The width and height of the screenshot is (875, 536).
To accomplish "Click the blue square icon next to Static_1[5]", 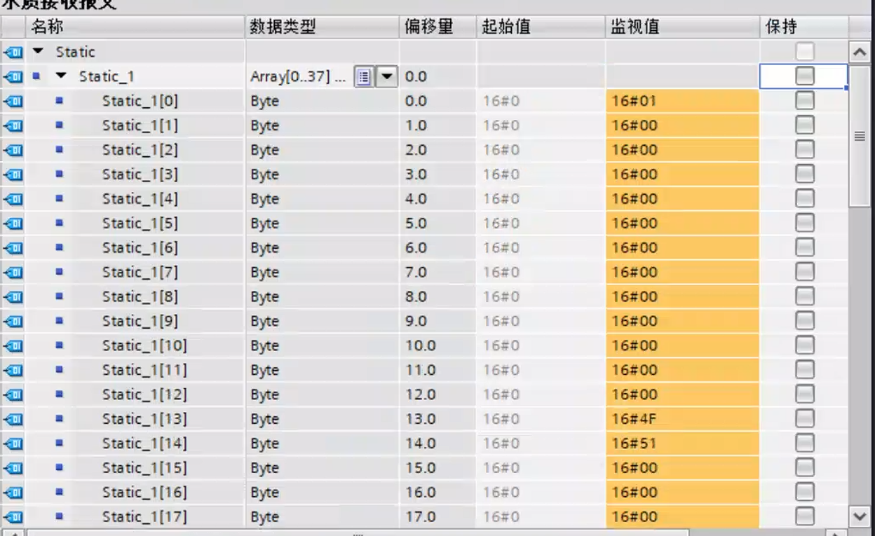I will coord(60,223).
